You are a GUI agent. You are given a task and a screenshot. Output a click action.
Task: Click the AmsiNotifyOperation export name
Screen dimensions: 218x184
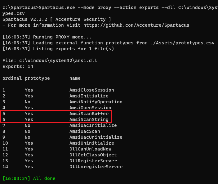[96, 102]
